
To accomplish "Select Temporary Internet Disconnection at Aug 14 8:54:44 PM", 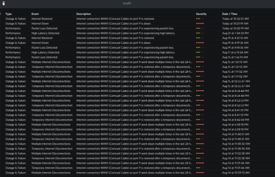I will (x=52, y=96).
